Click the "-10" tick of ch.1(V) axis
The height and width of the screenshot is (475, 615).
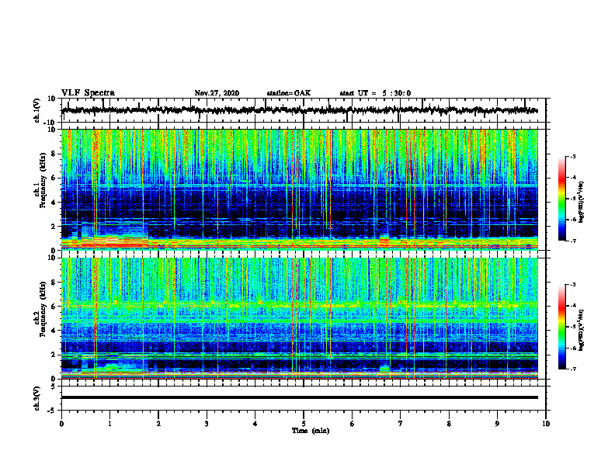point(50,123)
